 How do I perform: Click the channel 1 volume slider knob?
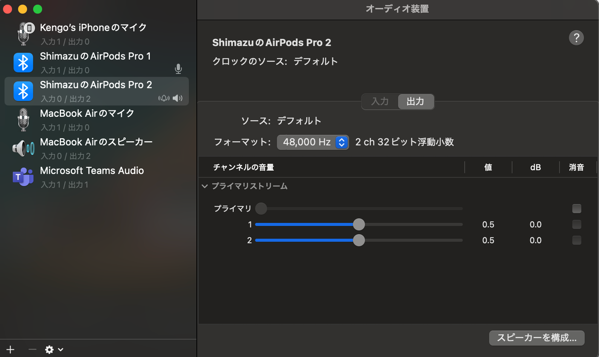[358, 225]
